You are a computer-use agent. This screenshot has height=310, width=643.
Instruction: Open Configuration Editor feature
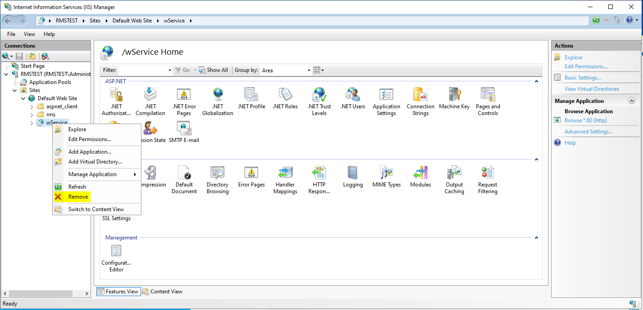click(x=116, y=258)
